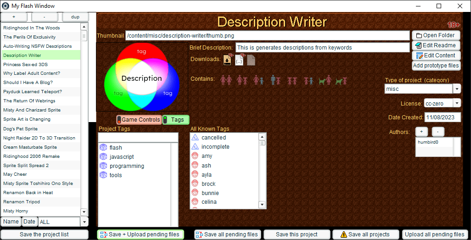Select the flash tag in Project Tags
This screenshot has height=240, width=471.
(135, 147)
